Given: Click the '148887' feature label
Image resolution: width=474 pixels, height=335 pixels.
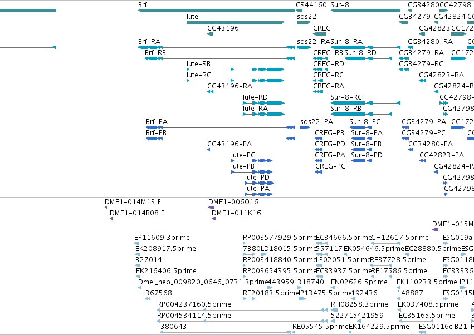Looking at the screenshot, I should coord(410,293).
